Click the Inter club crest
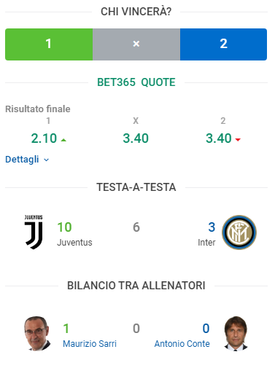Image resolution: width=275 pixels, height=368 pixels. pos(239,232)
